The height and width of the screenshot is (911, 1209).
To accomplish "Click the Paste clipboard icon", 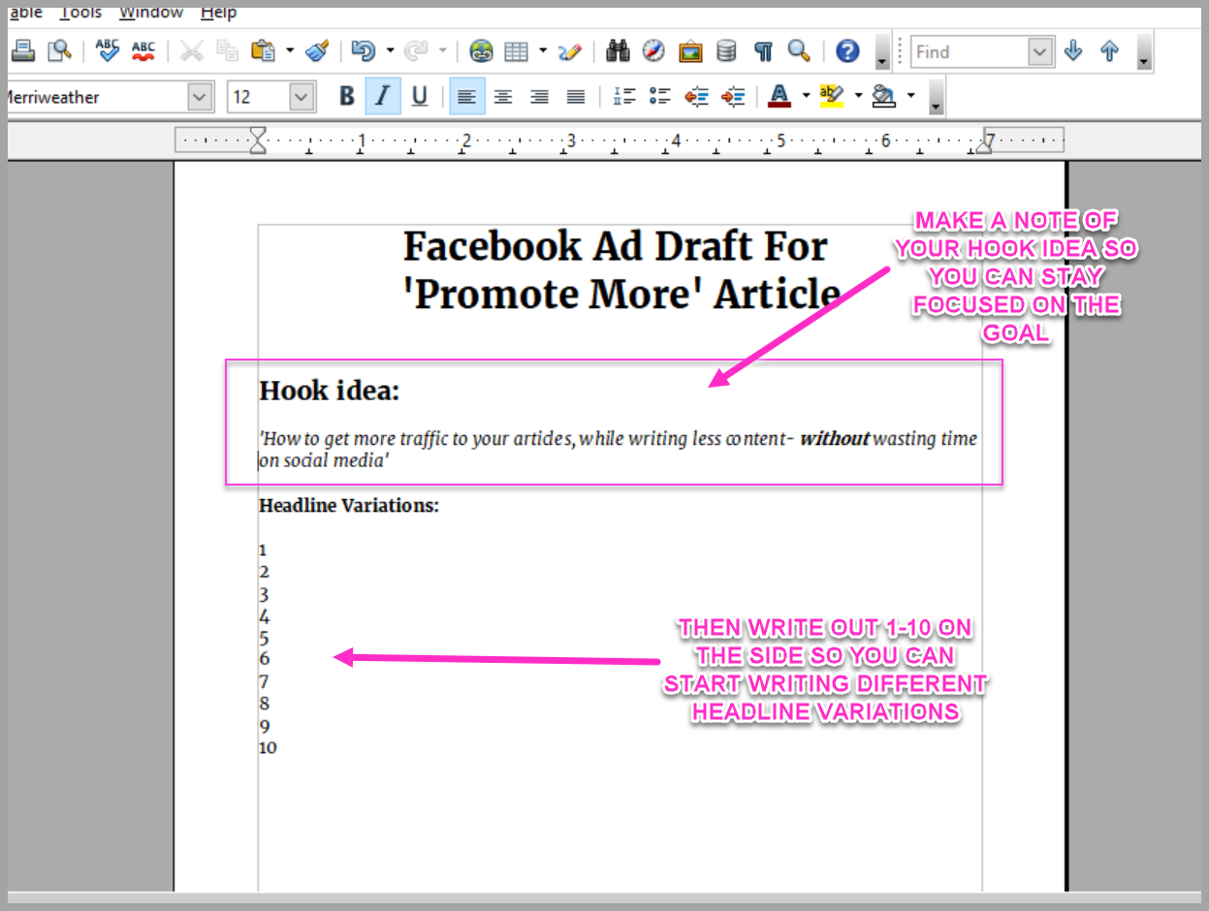I will click(x=263, y=51).
